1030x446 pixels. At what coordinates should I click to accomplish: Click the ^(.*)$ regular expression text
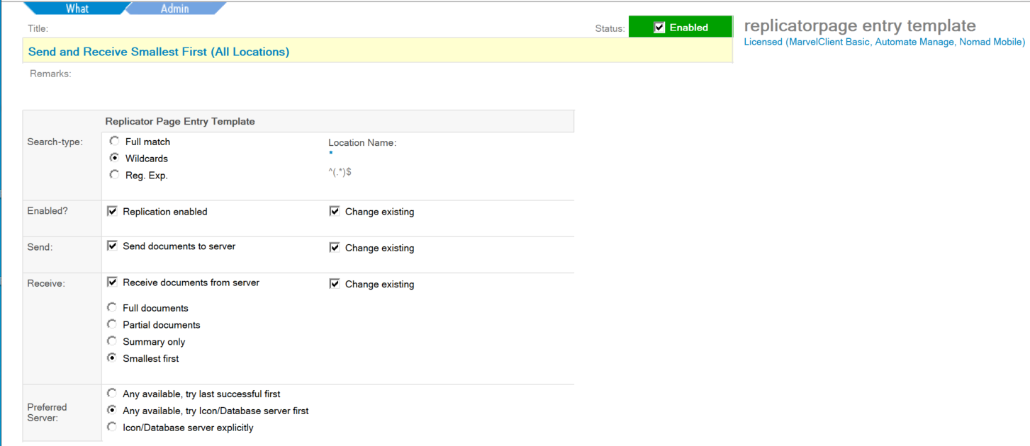[x=340, y=172]
